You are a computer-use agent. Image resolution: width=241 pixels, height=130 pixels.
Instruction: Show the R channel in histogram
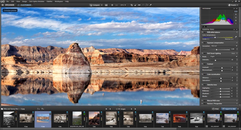point(236,14)
